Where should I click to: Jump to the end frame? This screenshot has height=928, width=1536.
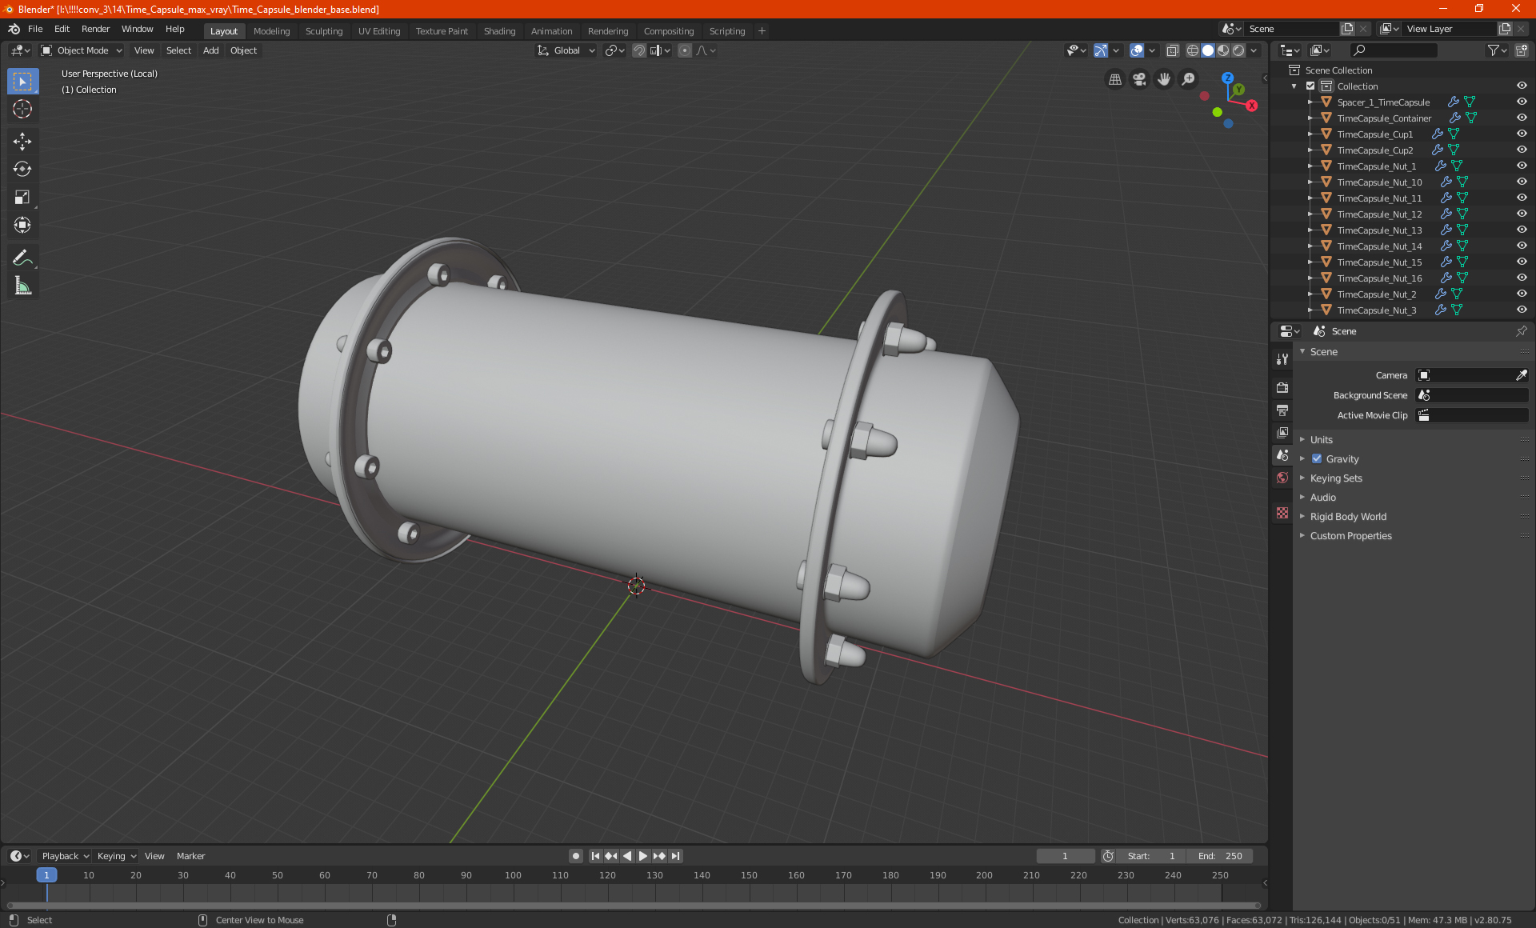click(x=675, y=856)
